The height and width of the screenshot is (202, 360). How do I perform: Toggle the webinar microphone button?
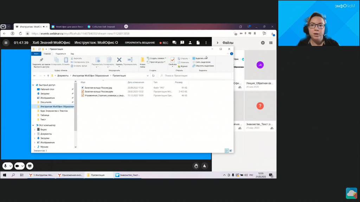[x=6, y=166]
